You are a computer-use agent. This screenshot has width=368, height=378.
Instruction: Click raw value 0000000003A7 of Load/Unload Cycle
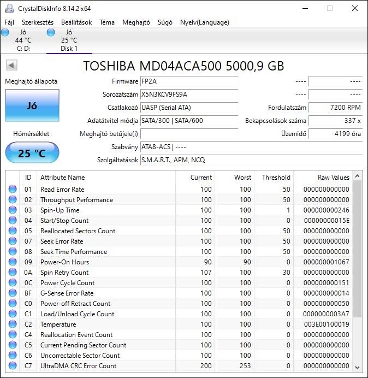326,314
